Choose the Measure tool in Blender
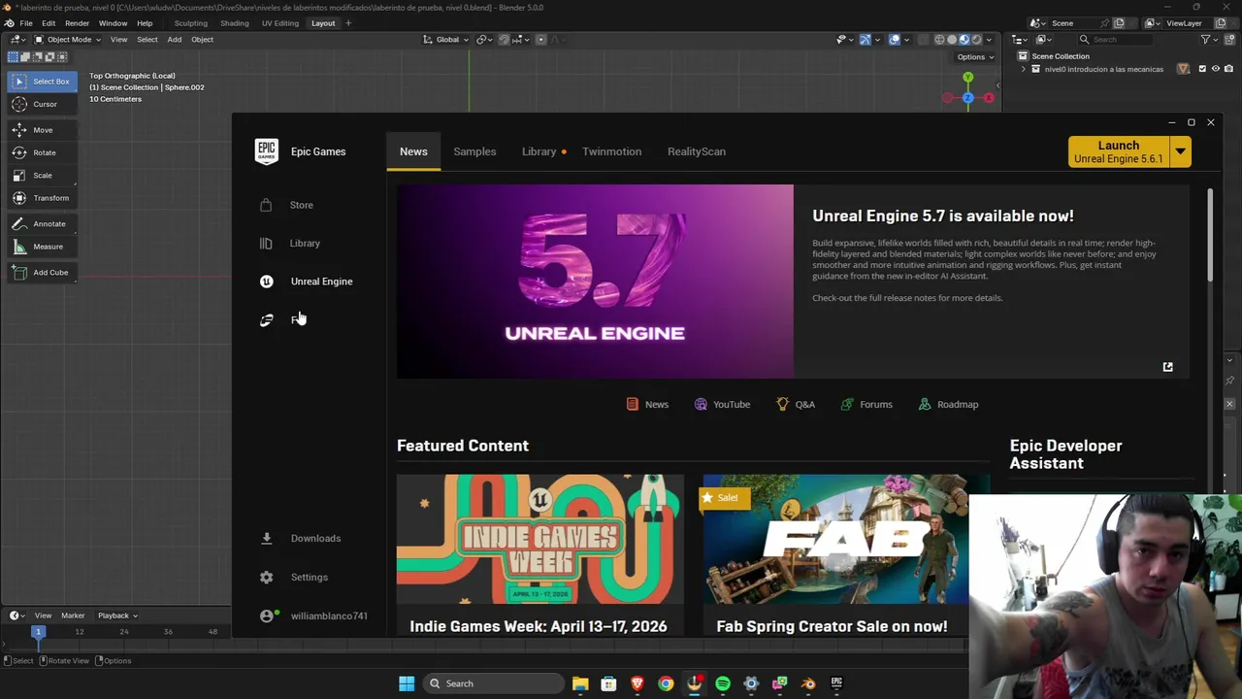1242x699 pixels. tap(42, 247)
